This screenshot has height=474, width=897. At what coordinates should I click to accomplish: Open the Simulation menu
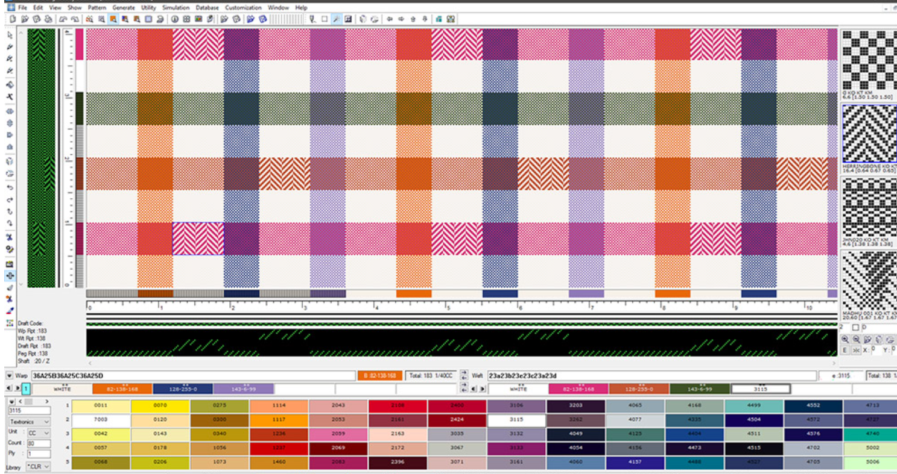(x=176, y=8)
